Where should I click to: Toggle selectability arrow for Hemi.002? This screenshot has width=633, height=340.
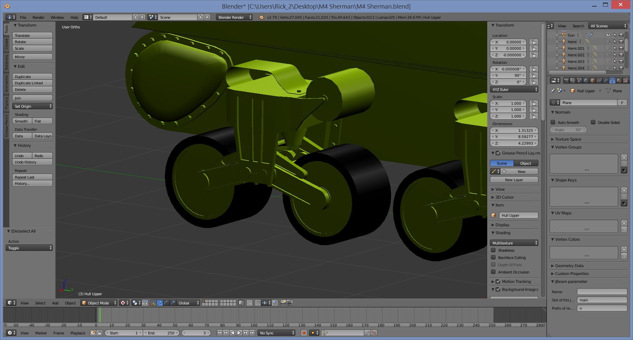point(615,55)
